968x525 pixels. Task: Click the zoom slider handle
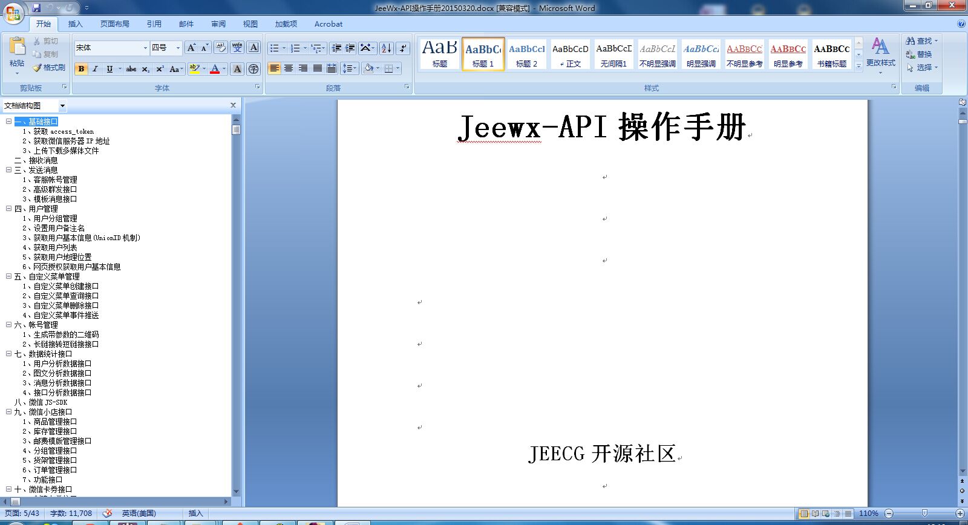[924, 514]
